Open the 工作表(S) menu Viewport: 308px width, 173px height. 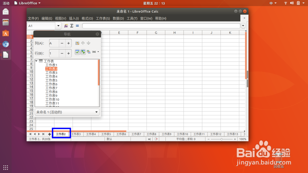pos(103,18)
